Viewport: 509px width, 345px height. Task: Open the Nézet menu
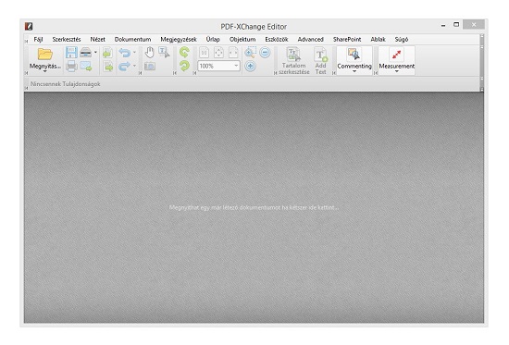tap(98, 39)
